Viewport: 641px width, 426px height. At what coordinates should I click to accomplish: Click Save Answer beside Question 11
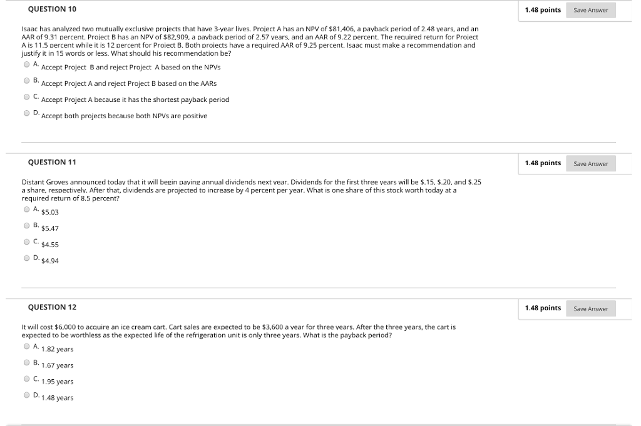coord(590,163)
